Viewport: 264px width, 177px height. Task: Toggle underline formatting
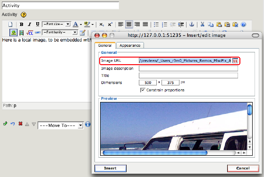38,25
